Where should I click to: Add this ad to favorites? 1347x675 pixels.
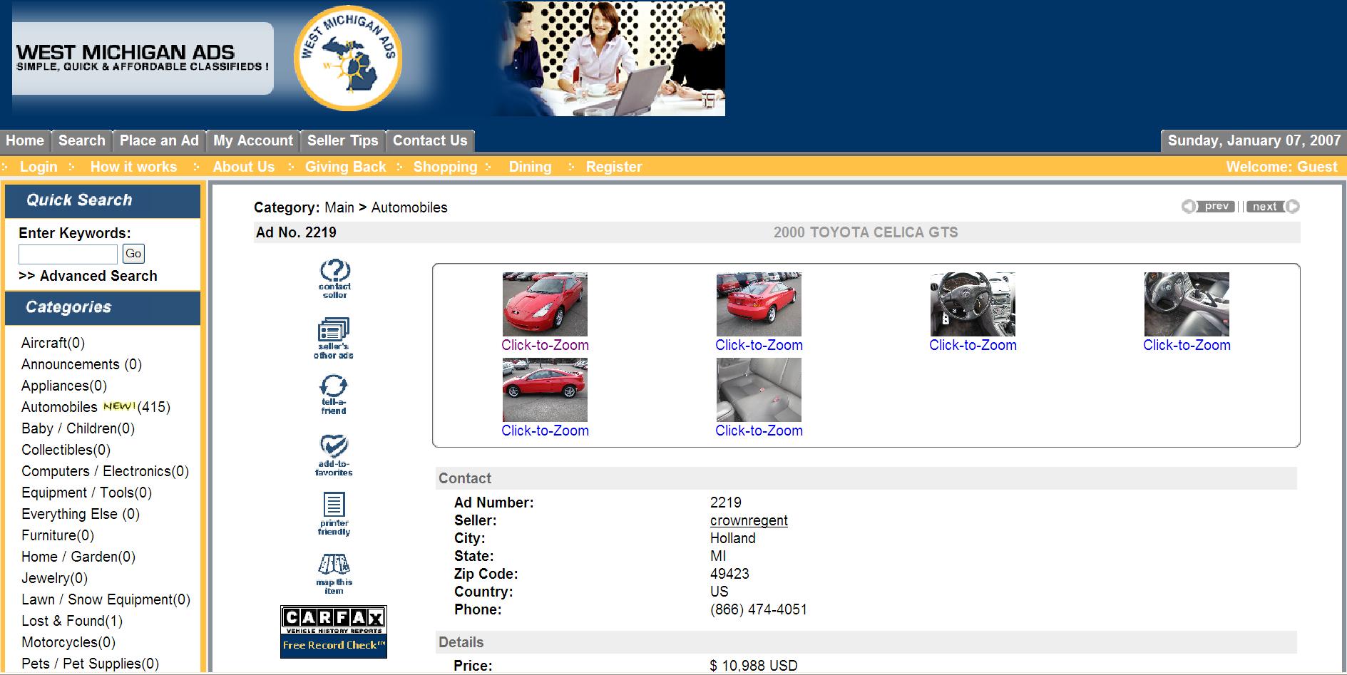tap(334, 455)
